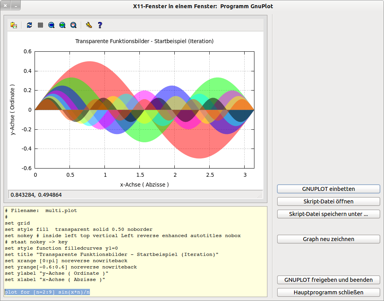This screenshot has width=384, height=301.
Task: Click GNUPLOT freigeben und beenden
Action: 328,280
